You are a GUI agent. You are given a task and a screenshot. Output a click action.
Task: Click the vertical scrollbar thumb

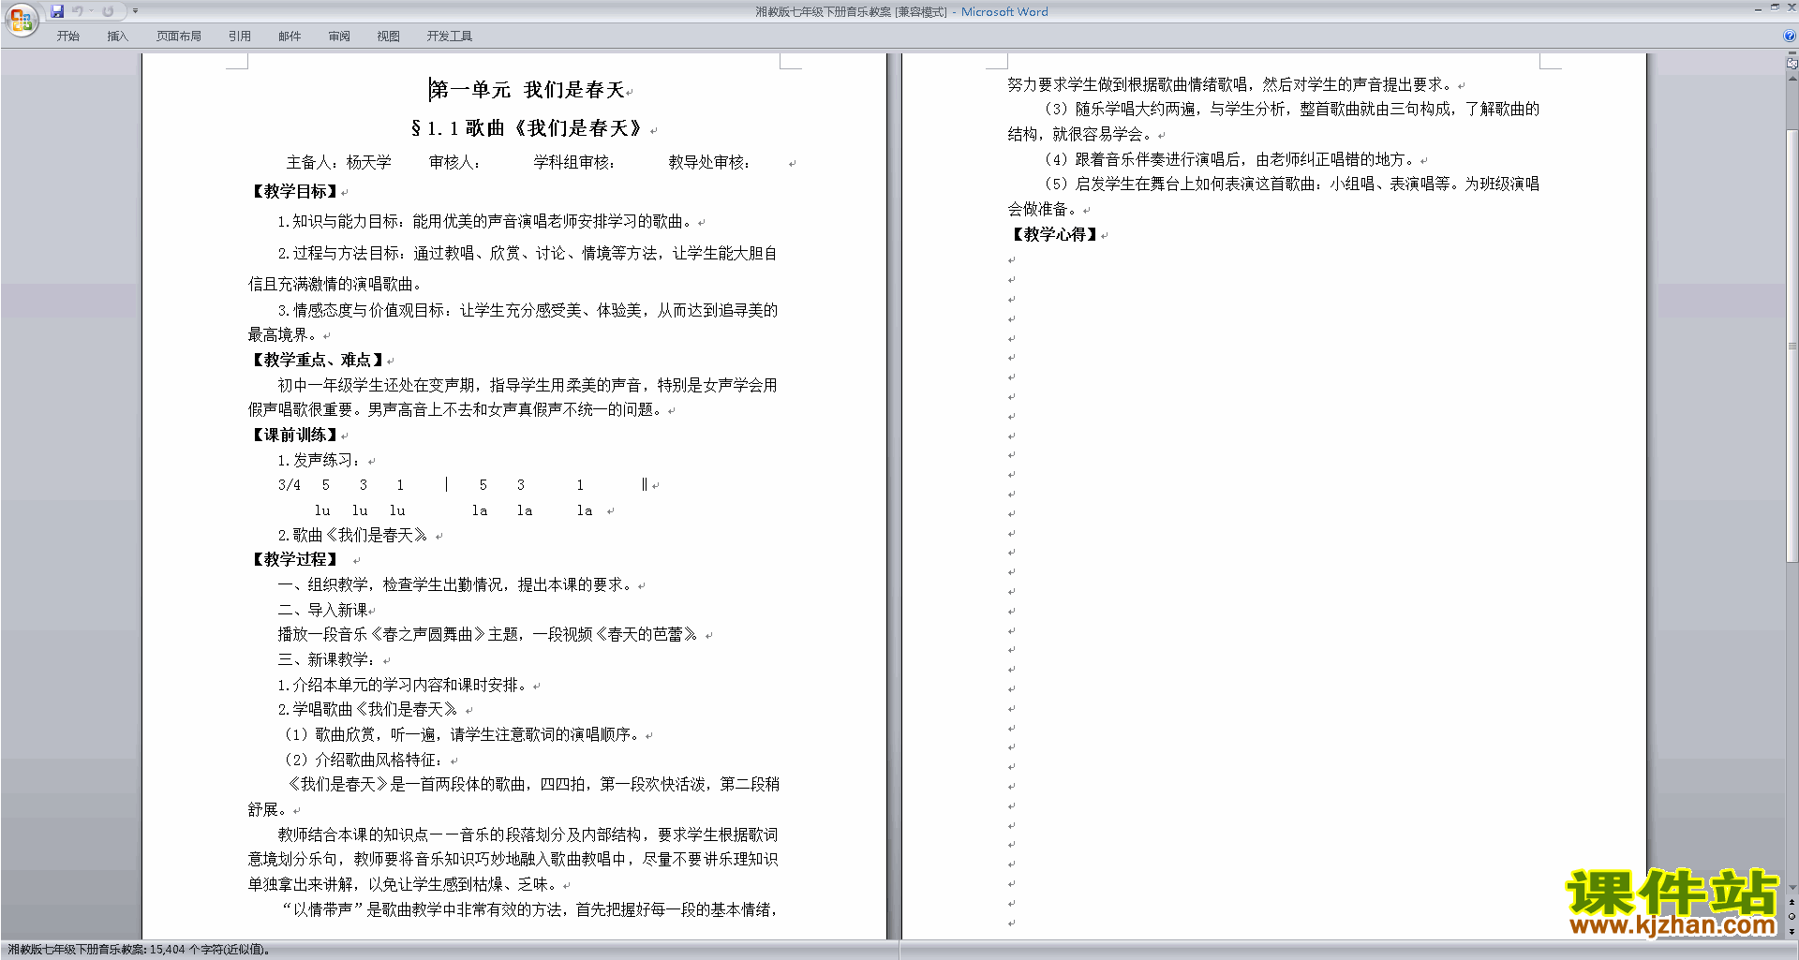tap(1792, 347)
